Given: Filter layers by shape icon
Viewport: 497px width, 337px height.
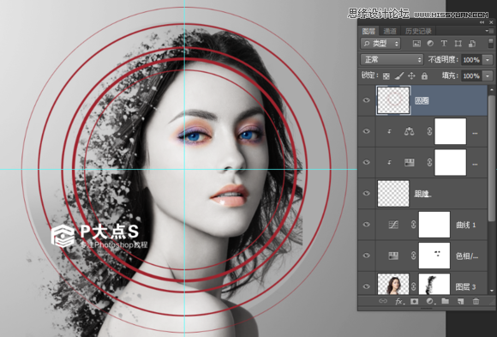Looking at the screenshot, I should point(458,44).
